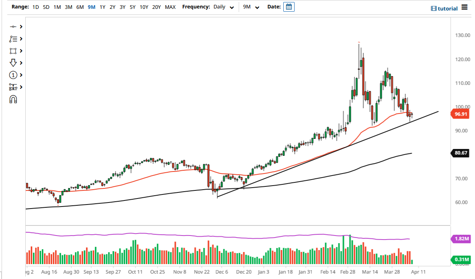Toggle the magnet snap tool
475x279 pixels.
(13, 99)
